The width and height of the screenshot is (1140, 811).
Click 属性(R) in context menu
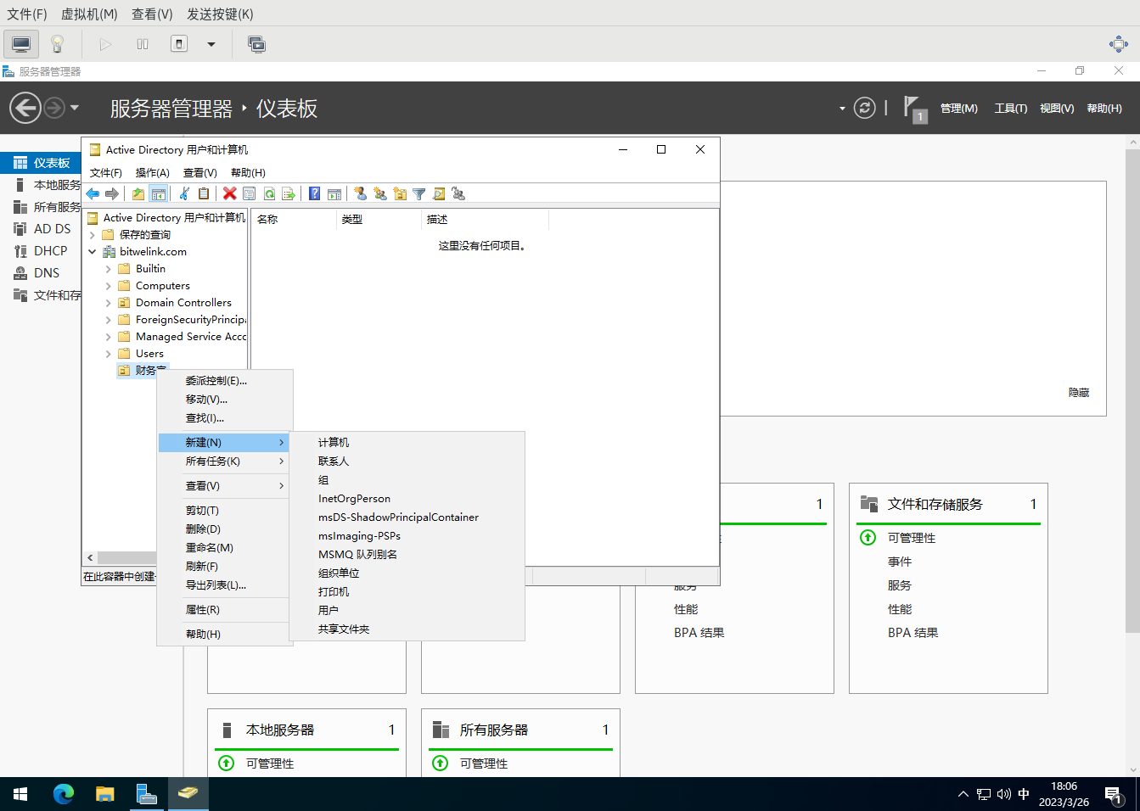pos(203,610)
